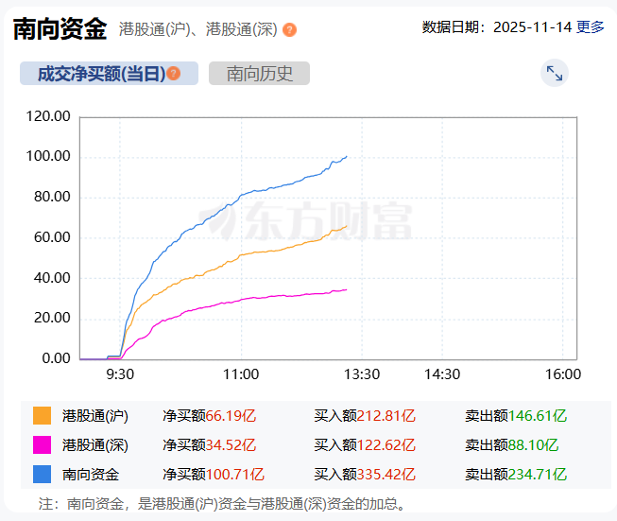Viewport: 617px width, 521px height.
Task: Click the 14:30 time axis label
Action: (x=442, y=374)
